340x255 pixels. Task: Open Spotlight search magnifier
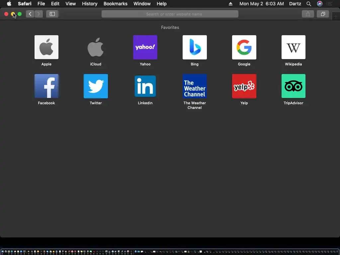pos(309,4)
